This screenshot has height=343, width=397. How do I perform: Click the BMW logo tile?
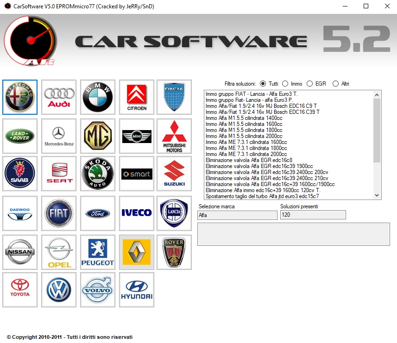tap(98, 97)
